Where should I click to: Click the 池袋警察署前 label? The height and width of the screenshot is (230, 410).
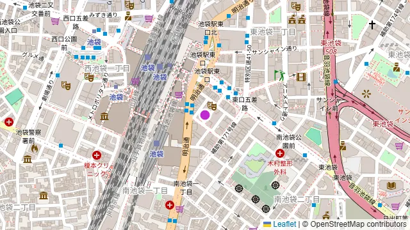28,136
